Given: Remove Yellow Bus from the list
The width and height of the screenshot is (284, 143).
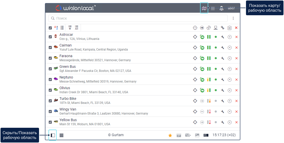Looking at the screenshot, I should (x=236, y=122).
